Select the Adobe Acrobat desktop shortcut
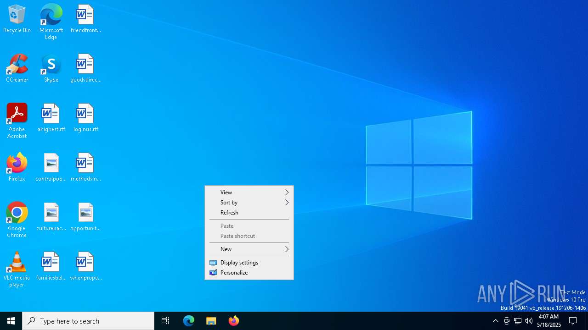Viewport: 588px width, 330px height. 17,121
